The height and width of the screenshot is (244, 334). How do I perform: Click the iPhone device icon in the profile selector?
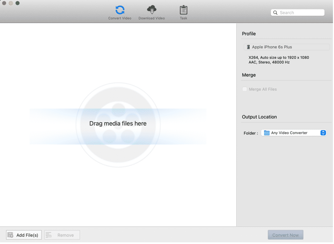(248, 47)
